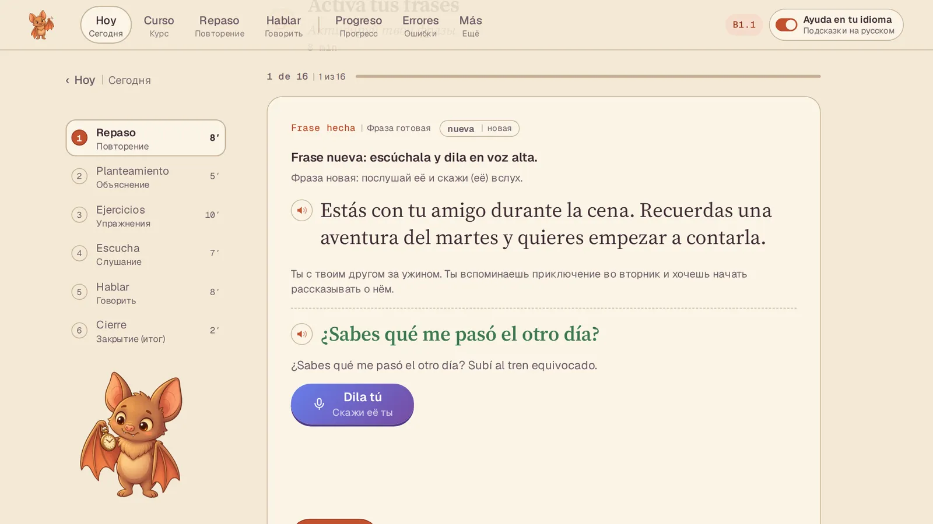
Task: Open the Planteamiento lesson step
Action: click(x=146, y=176)
